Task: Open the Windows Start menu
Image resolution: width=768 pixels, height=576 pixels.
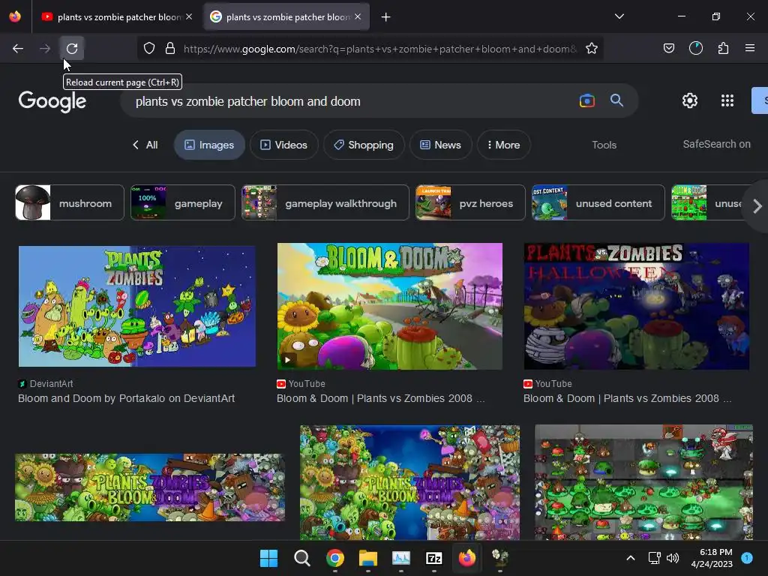Action: (x=268, y=558)
